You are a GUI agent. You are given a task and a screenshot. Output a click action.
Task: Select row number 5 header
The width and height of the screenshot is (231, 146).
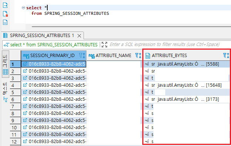(15, 92)
